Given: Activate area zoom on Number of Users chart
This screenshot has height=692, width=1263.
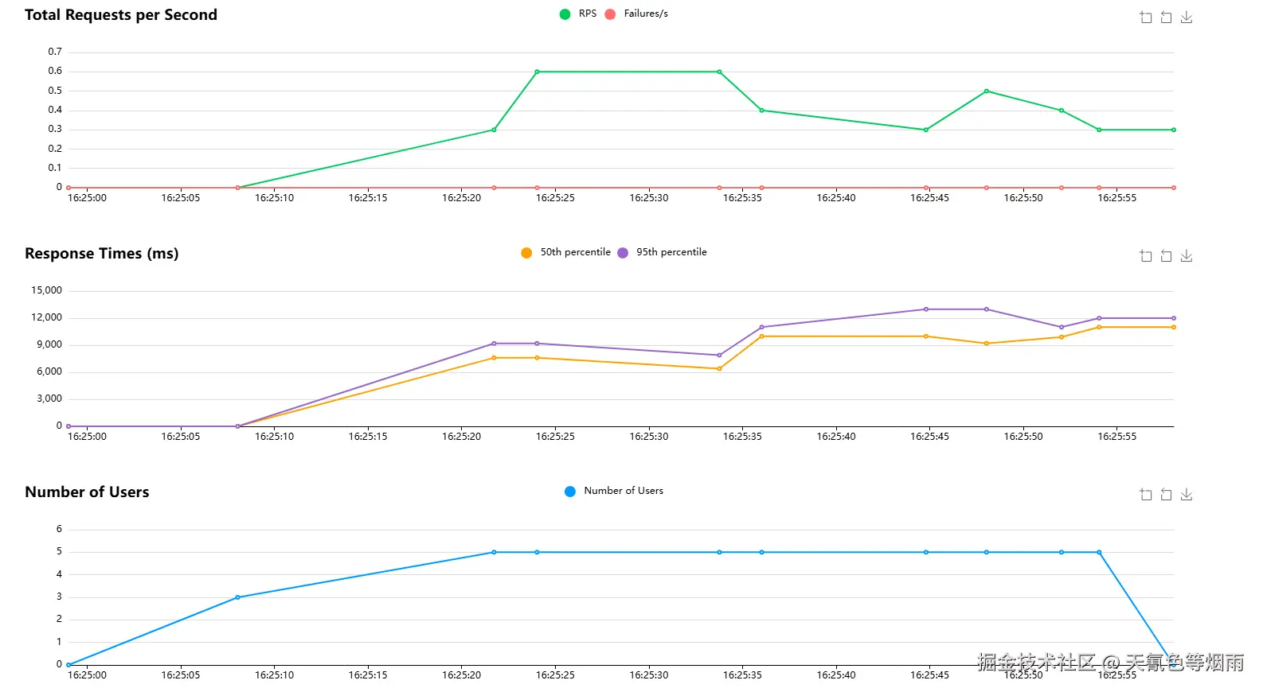Looking at the screenshot, I should tap(1146, 494).
